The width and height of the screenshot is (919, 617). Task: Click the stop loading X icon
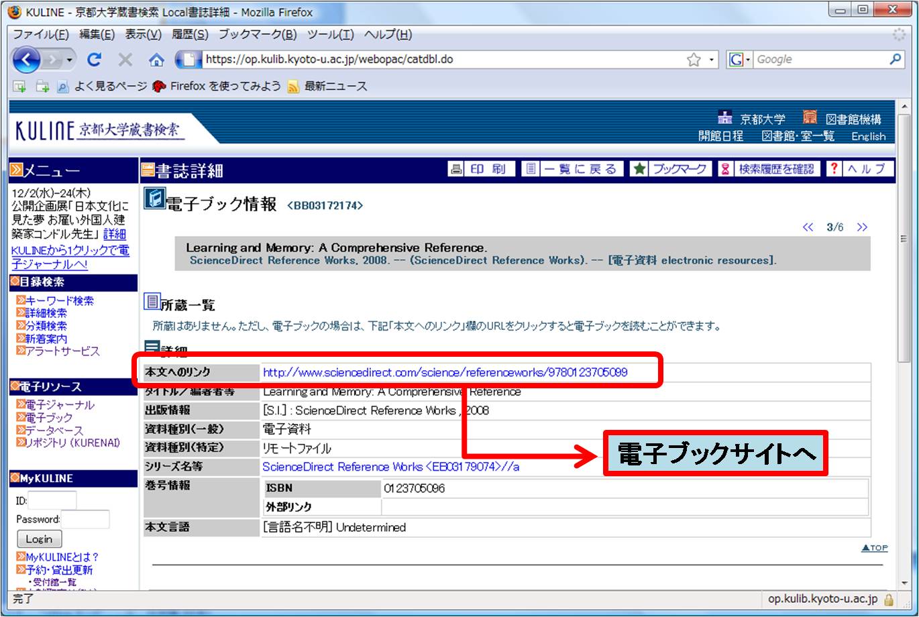click(125, 60)
